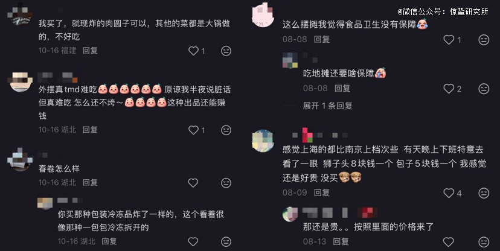
Task: Open avatar of 外摆真tmd难吃 commenter
Action: point(21,82)
